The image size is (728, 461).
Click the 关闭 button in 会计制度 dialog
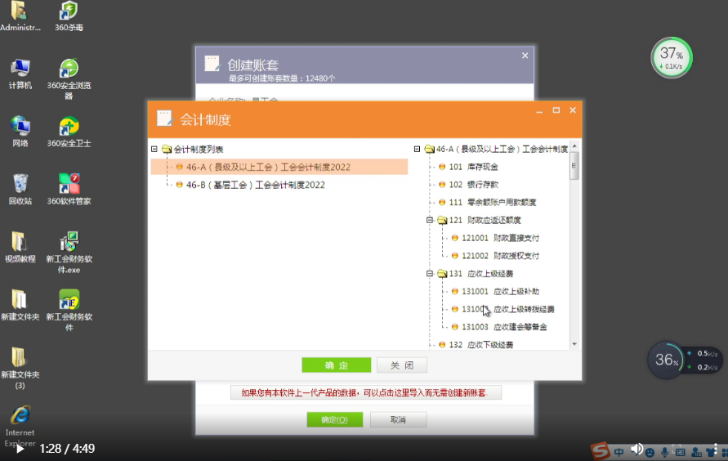click(x=401, y=365)
